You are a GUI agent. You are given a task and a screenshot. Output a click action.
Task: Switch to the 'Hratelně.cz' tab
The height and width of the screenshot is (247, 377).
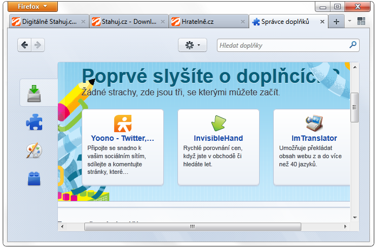pyautogui.click(x=209, y=22)
